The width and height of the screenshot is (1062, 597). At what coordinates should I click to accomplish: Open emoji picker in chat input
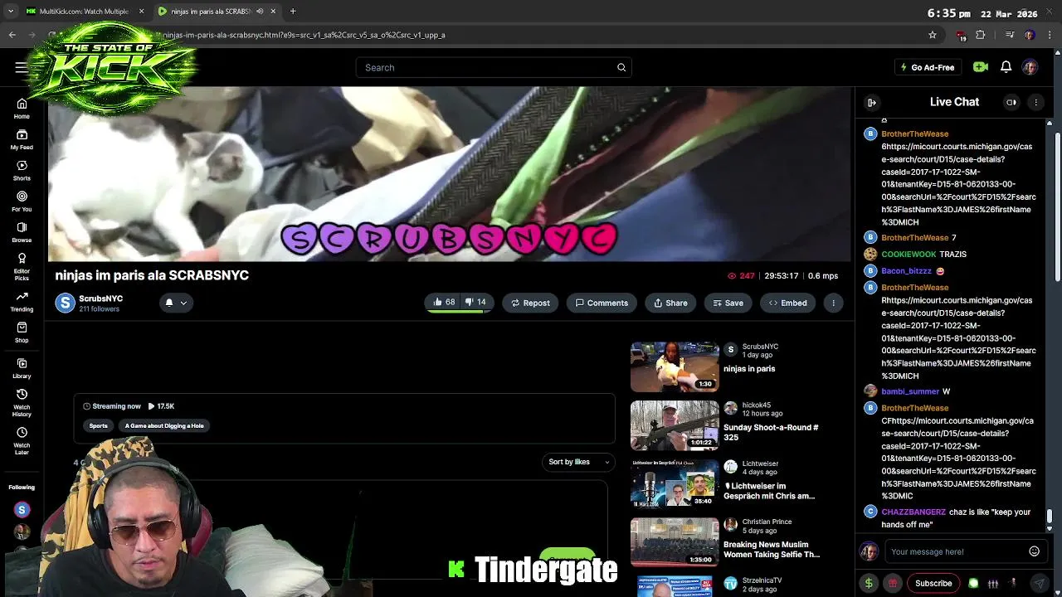click(x=1034, y=551)
